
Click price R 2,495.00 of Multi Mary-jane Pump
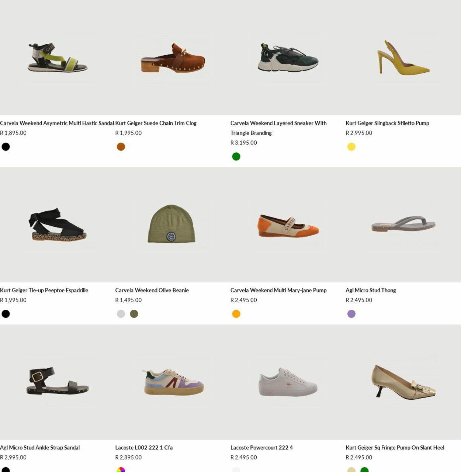[x=244, y=300]
